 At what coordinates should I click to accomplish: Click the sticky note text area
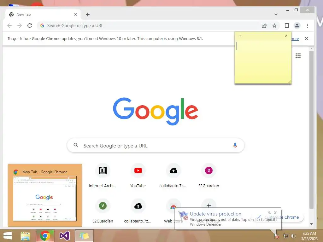point(263,62)
